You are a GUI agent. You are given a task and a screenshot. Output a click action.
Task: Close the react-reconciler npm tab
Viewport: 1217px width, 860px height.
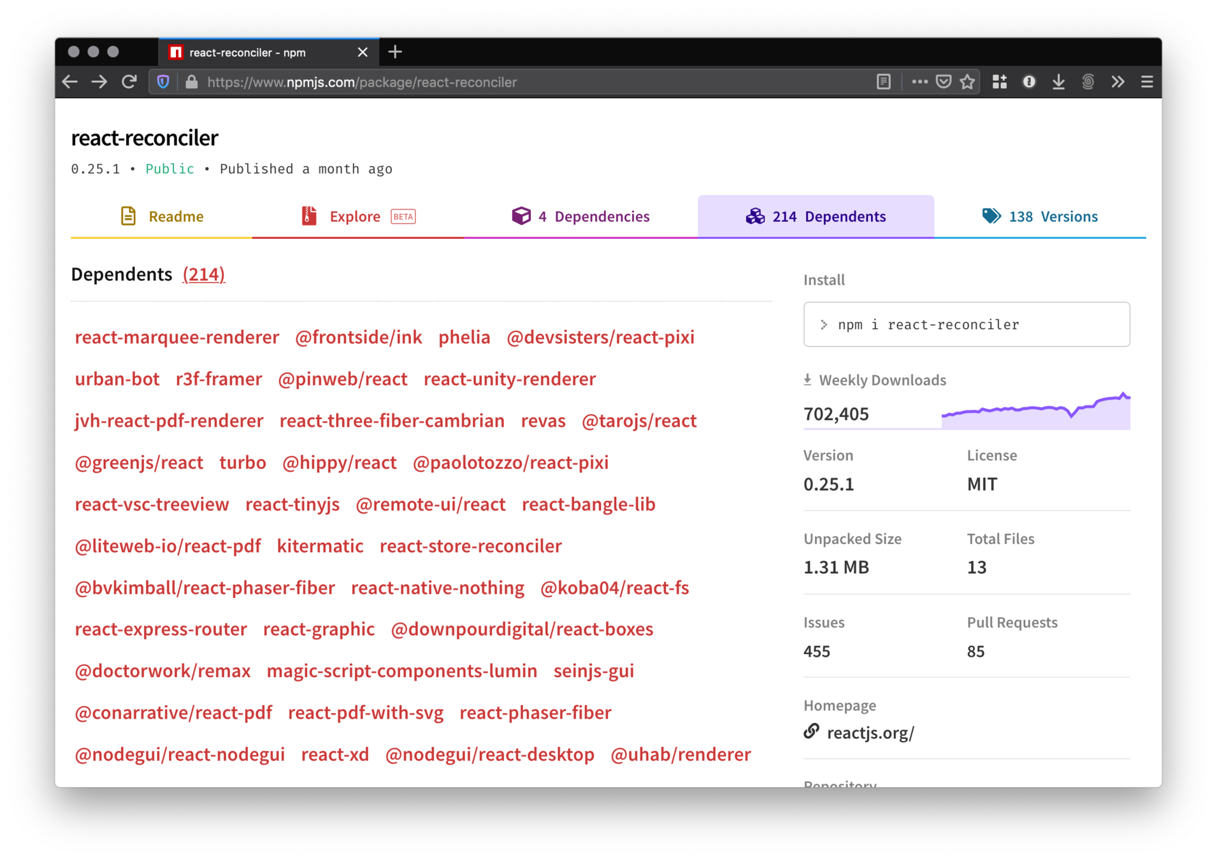(363, 52)
